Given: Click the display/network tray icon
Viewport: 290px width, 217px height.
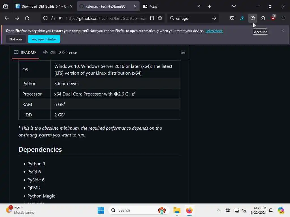Looking at the screenshot, I should [237, 210].
